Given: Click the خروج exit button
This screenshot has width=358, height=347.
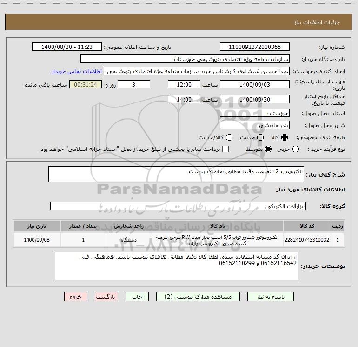Looking at the screenshot, I should 76,297.
